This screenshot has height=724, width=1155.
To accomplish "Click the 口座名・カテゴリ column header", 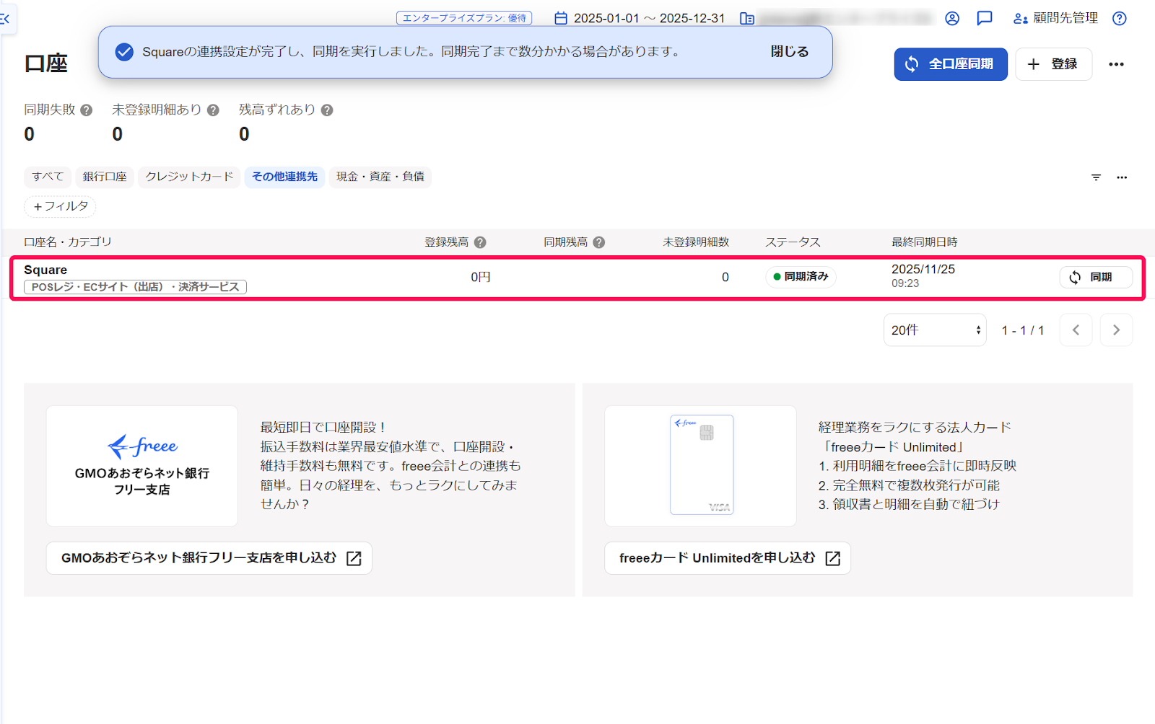I will (68, 242).
